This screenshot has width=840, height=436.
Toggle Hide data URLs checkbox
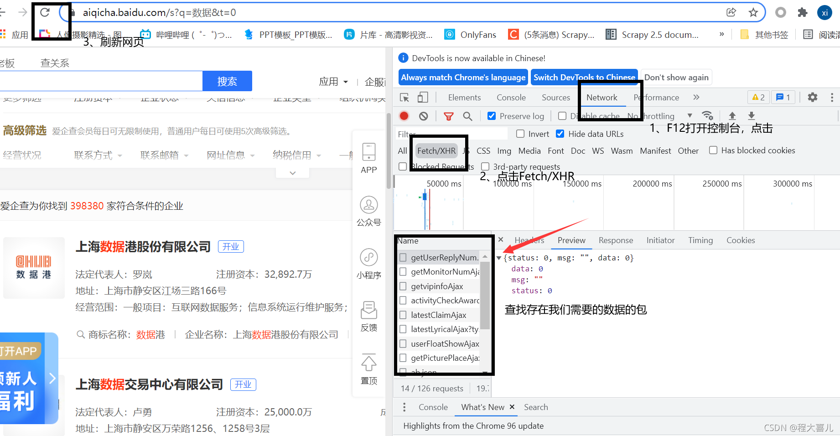(x=560, y=134)
